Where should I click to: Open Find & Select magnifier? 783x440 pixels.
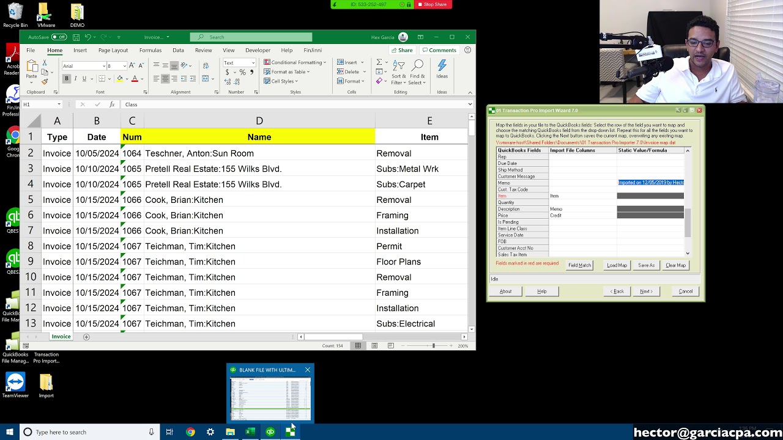click(418, 73)
